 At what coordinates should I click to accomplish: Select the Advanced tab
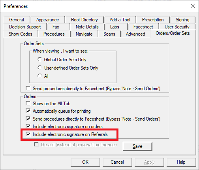click(135, 34)
